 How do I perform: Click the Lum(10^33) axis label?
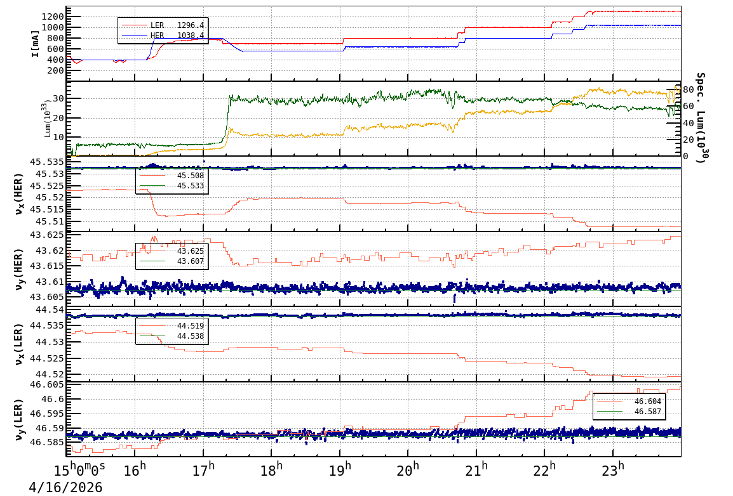47,119
